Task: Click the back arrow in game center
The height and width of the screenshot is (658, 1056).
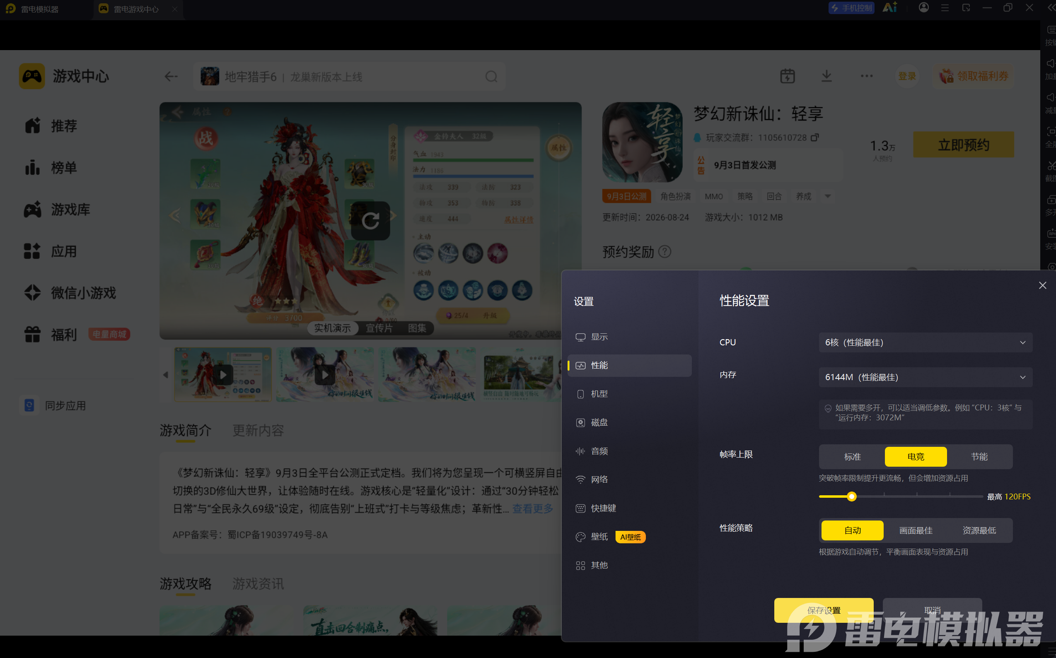Action: [x=171, y=77]
